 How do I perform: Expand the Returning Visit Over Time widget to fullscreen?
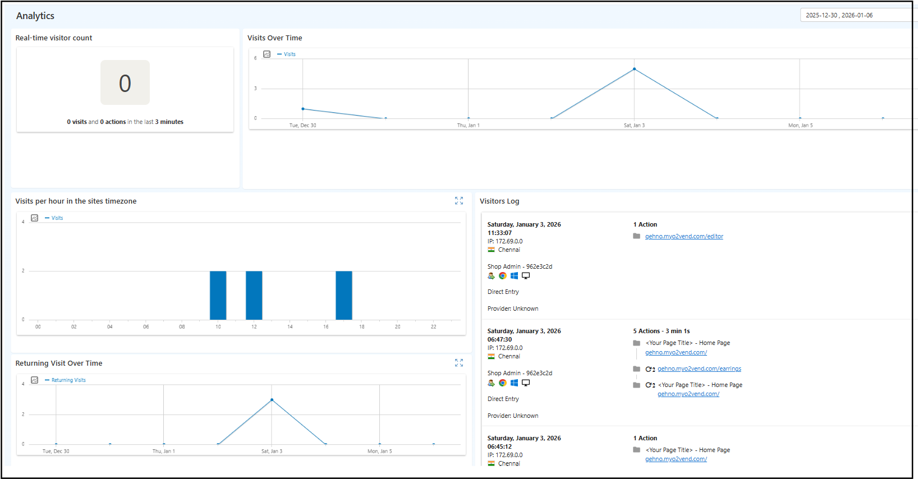(459, 363)
